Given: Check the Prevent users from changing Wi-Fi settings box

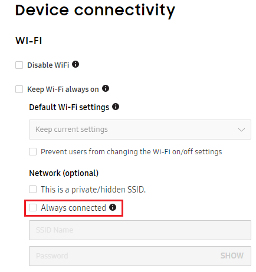Looking at the screenshot, I should (x=32, y=151).
